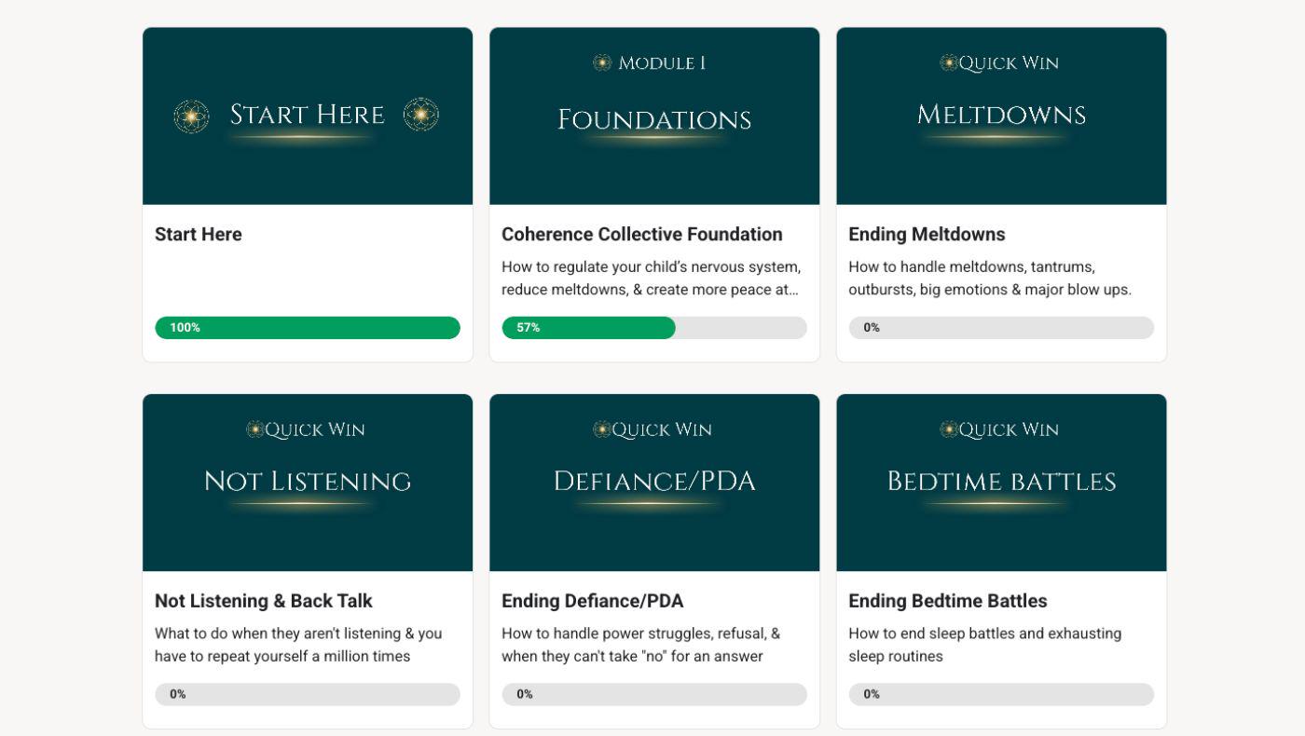The height and width of the screenshot is (736, 1305).
Task: Open the Bedtime Battles banner image
Action: pyautogui.click(x=1001, y=483)
